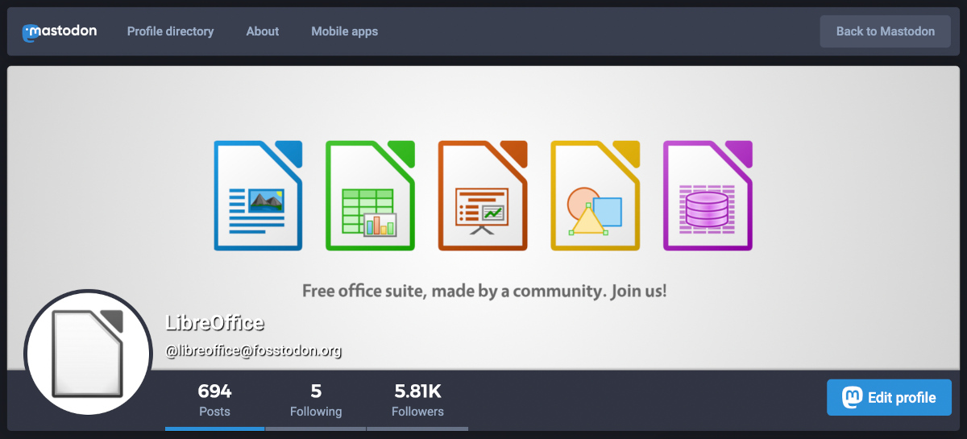967x439 pixels.
Task: Click the blue Writer document icon in the banner
Action: coord(258,196)
